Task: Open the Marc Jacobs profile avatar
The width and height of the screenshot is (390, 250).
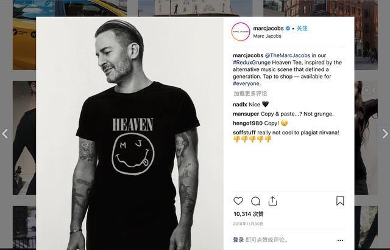Action: pyautogui.click(x=241, y=32)
